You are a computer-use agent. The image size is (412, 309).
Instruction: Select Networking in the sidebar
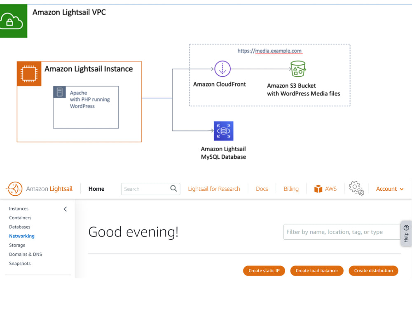click(x=21, y=236)
